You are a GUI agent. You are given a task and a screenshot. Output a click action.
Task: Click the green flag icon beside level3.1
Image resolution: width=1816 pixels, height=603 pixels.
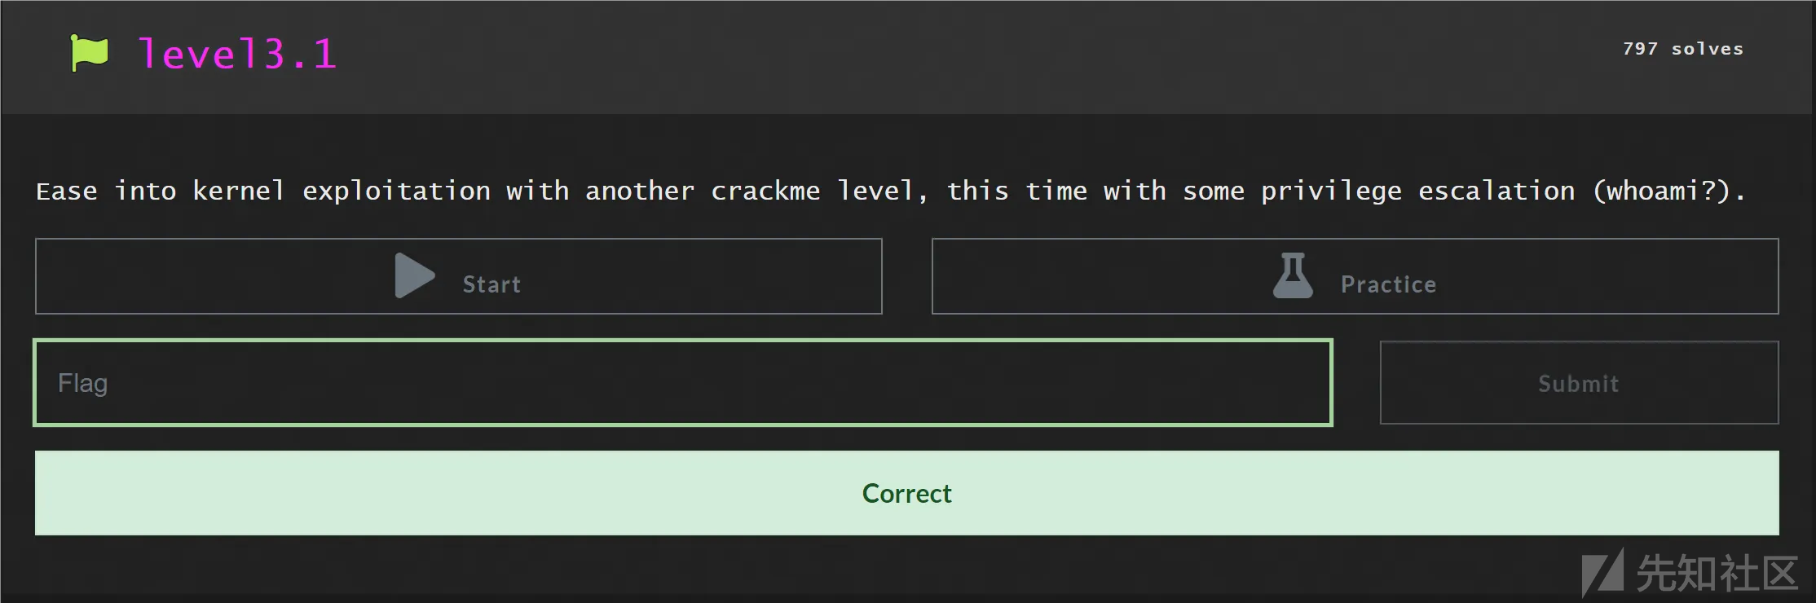[x=89, y=54]
